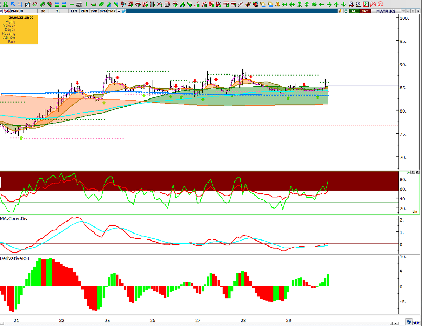Open the note/edit pencil tool

27,5
